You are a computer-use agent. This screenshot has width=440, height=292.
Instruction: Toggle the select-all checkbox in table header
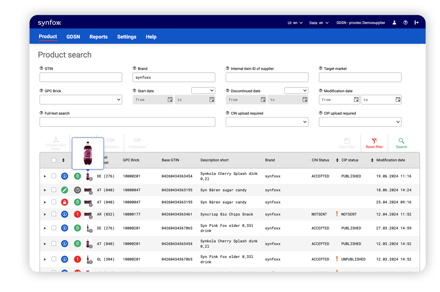click(x=54, y=160)
